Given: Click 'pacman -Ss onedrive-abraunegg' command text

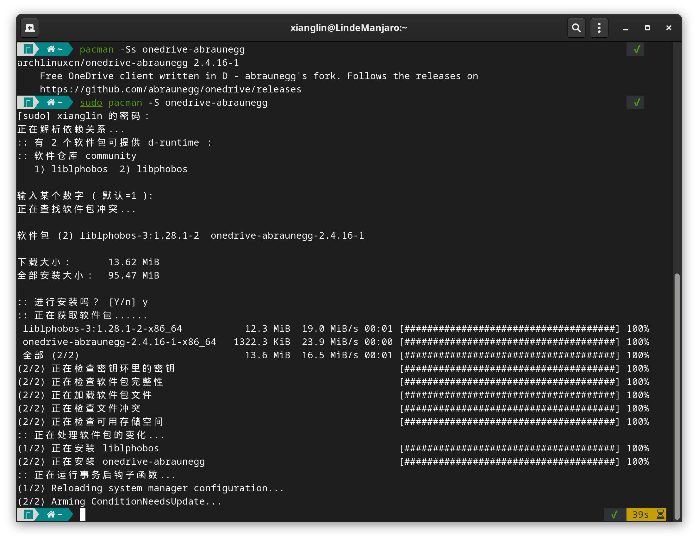Looking at the screenshot, I should pyautogui.click(x=162, y=50).
